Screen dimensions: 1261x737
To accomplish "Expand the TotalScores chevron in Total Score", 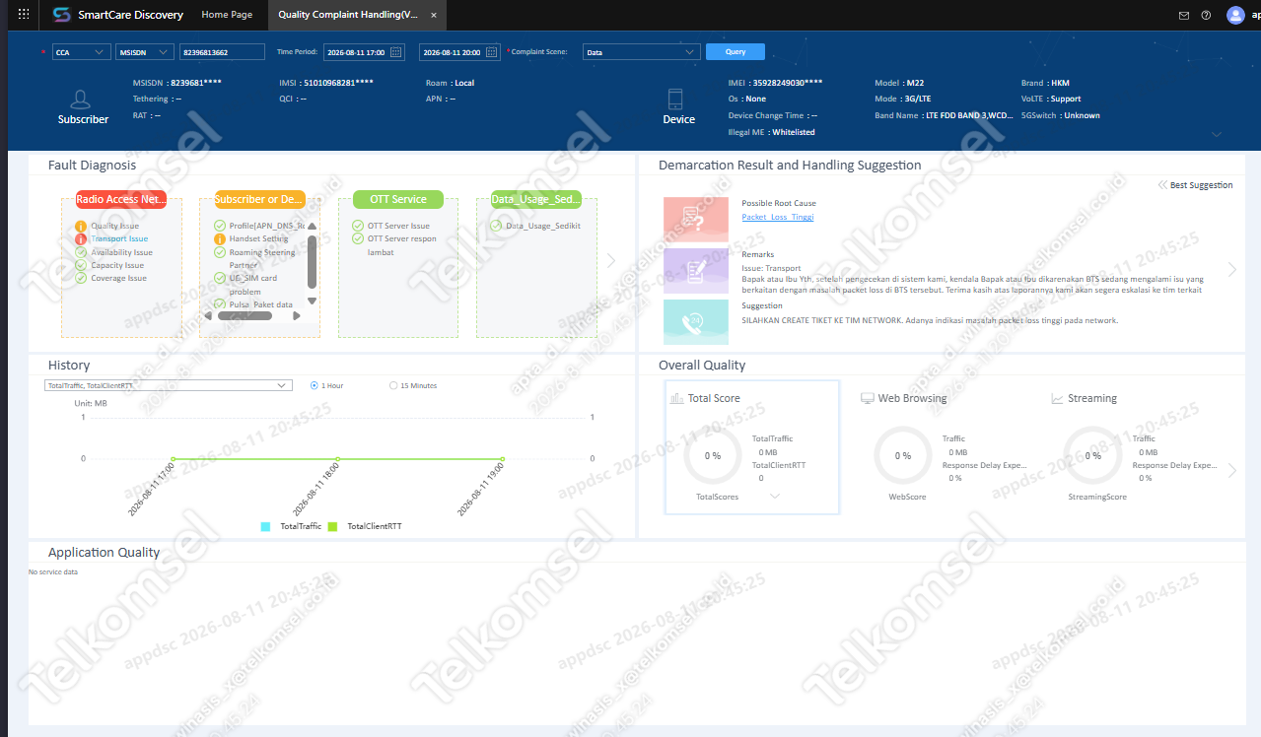I will [x=775, y=497].
